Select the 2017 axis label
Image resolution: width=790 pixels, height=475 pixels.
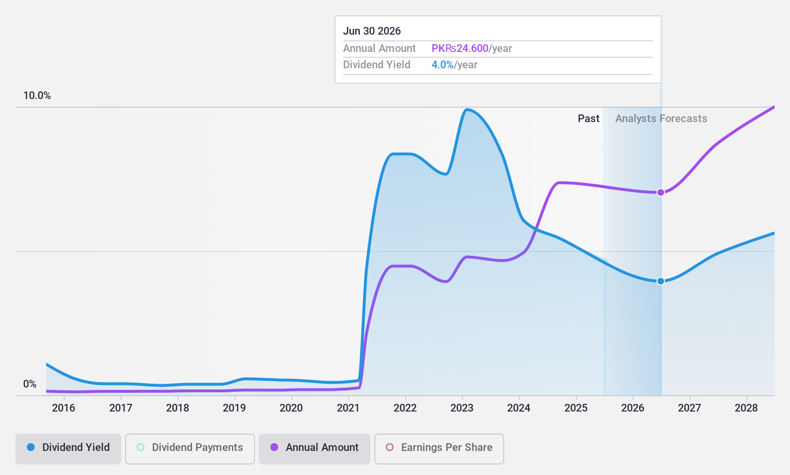tap(121, 408)
